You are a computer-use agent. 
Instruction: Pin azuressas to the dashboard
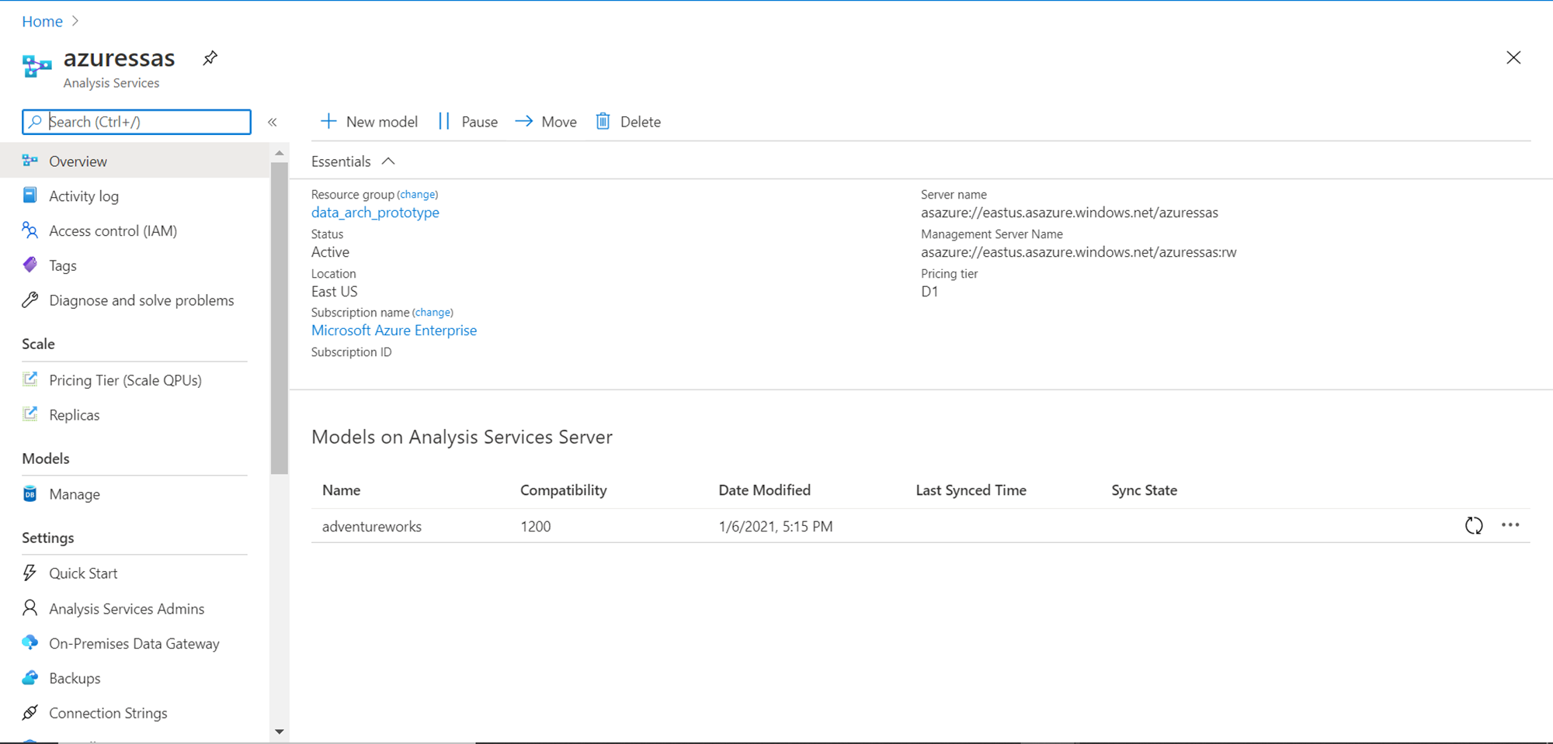pyautogui.click(x=210, y=58)
